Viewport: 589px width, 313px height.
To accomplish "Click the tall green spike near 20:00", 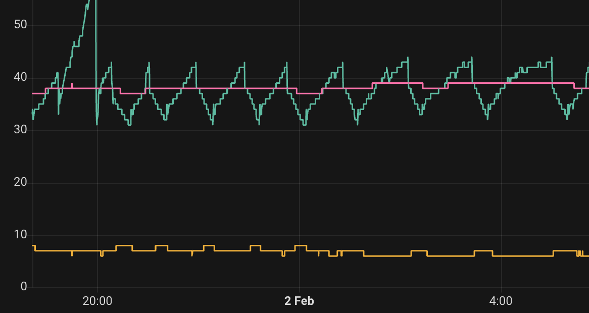I will [95, 30].
